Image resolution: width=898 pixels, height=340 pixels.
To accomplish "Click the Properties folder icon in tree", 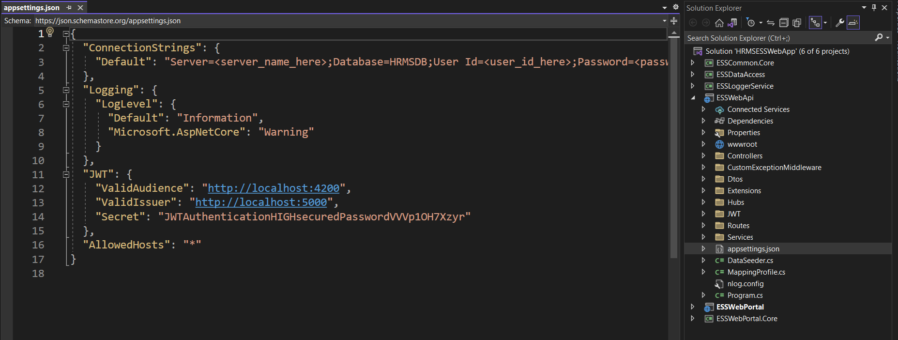I will click(720, 133).
